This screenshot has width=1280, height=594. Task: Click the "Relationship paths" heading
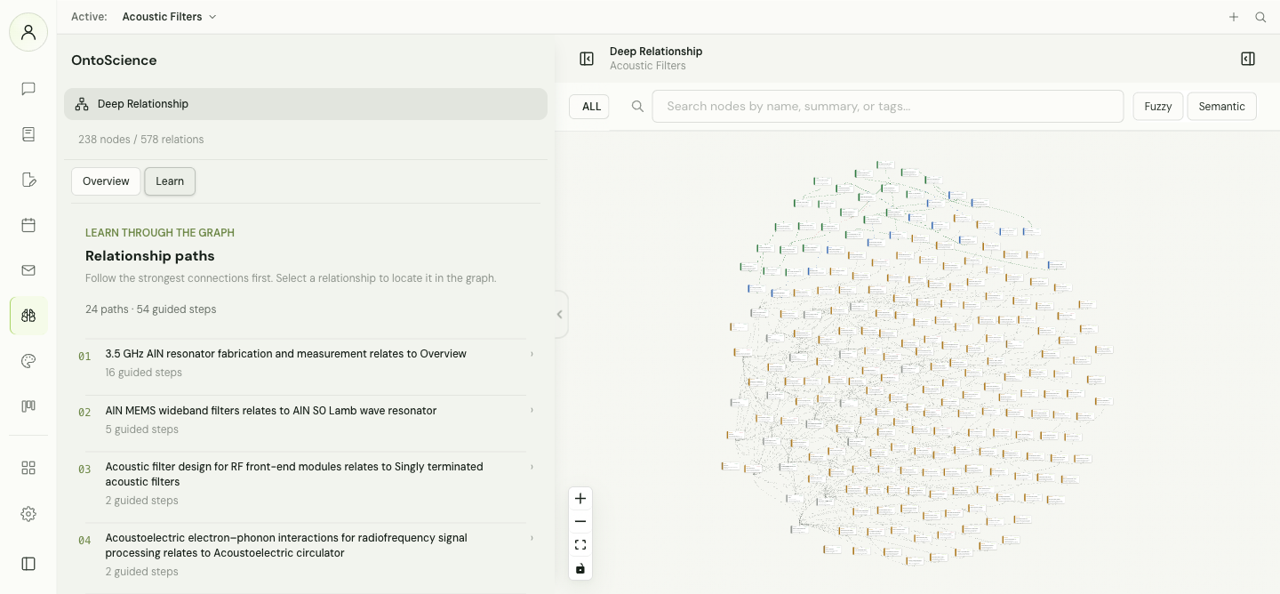tap(150, 256)
